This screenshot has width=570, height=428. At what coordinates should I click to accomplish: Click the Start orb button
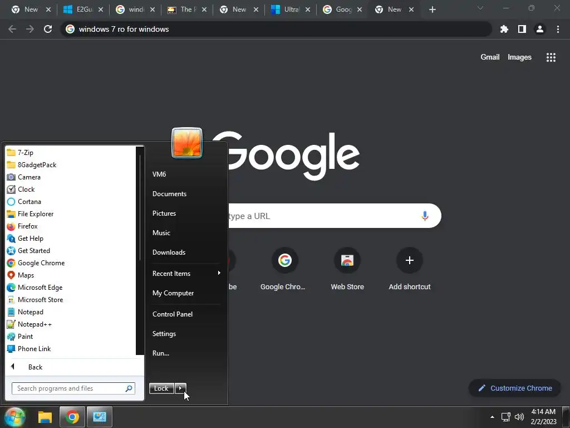tap(15, 417)
